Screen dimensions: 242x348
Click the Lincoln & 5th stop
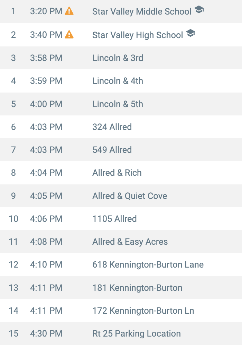(118, 104)
